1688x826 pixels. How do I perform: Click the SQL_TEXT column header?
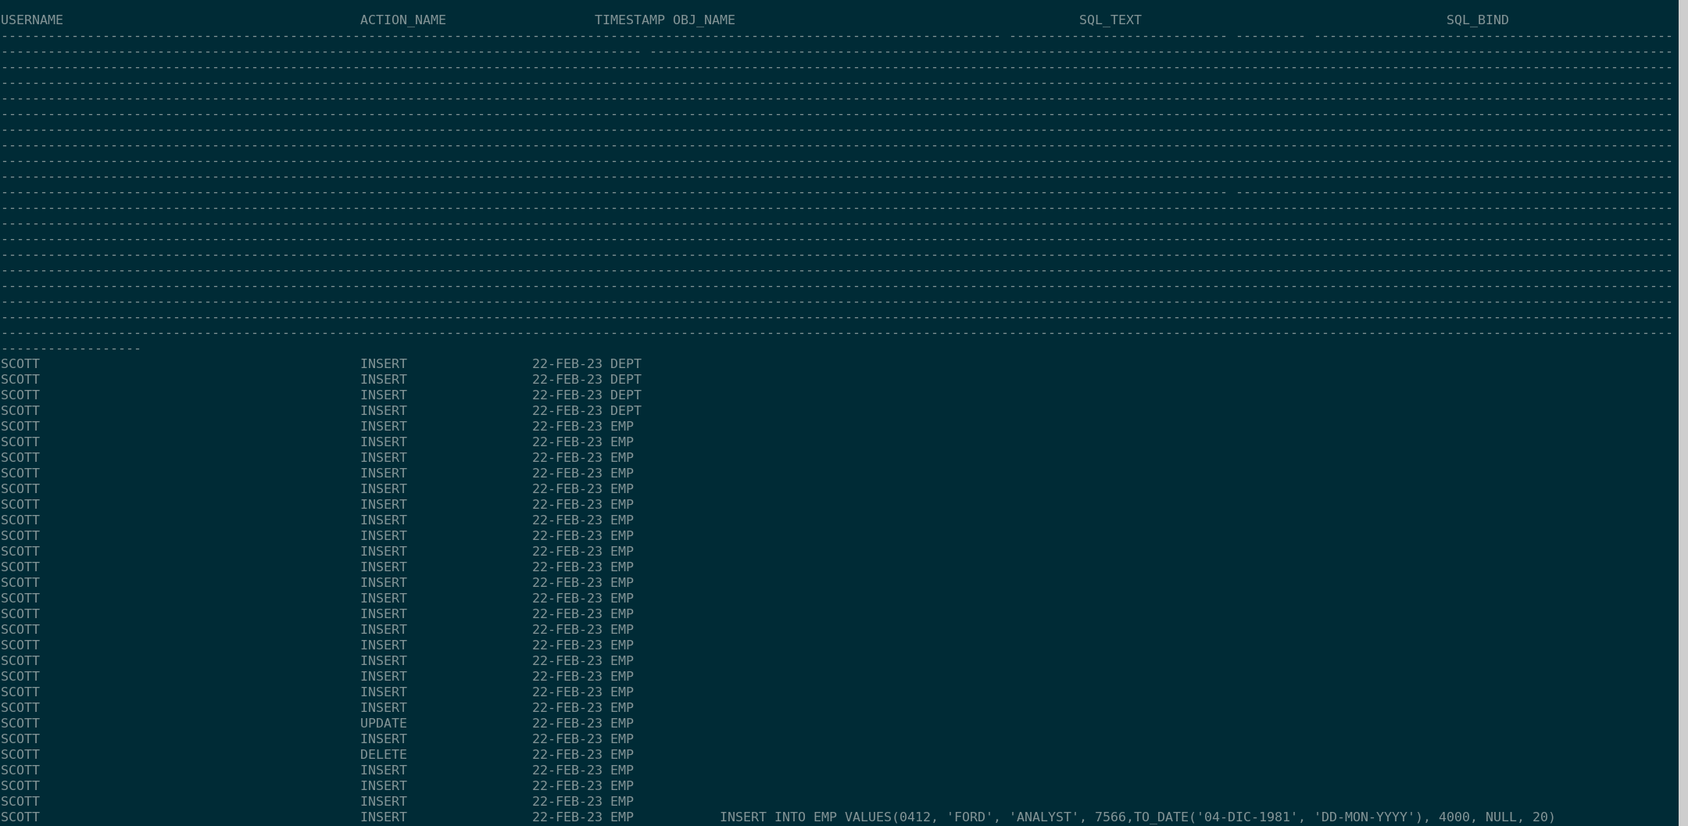coord(1110,20)
